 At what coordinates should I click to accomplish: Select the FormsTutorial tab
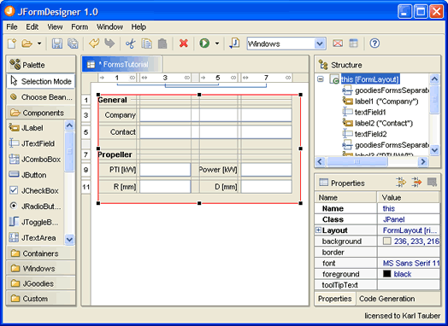click(x=122, y=64)
